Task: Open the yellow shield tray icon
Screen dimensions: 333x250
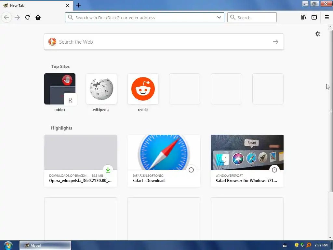Action: 297,245
